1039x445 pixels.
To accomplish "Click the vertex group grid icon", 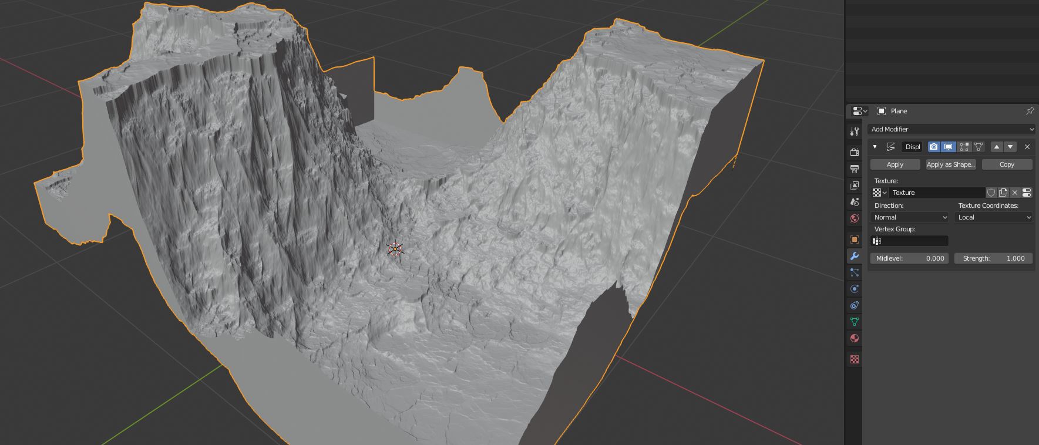I will coord(877,241).
